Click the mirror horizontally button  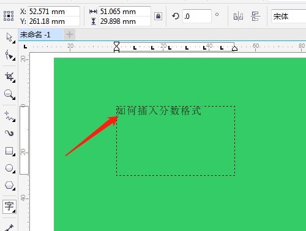[238, 16]
